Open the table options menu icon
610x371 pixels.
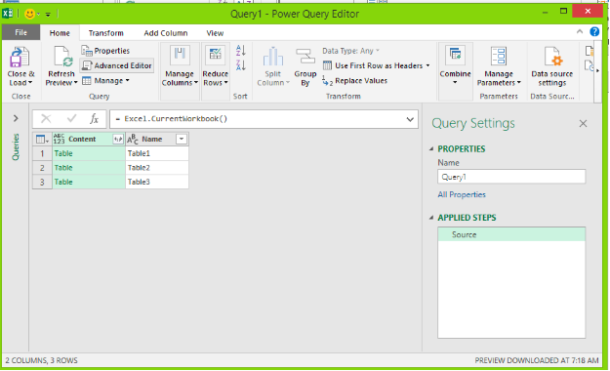[x=42, y=139]
